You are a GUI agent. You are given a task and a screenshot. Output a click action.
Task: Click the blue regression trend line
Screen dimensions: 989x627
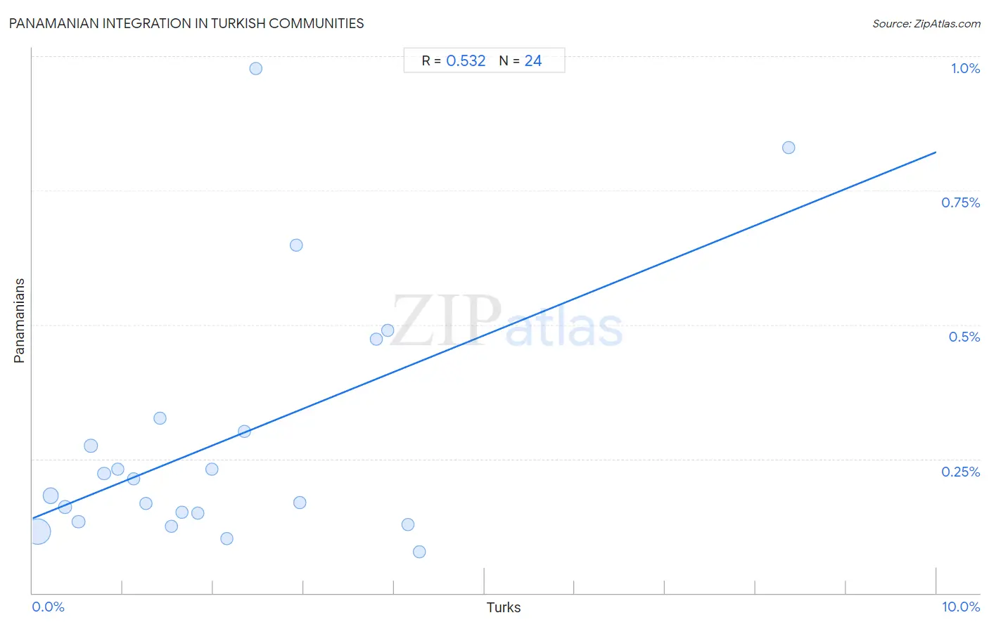tap(484, 335)
